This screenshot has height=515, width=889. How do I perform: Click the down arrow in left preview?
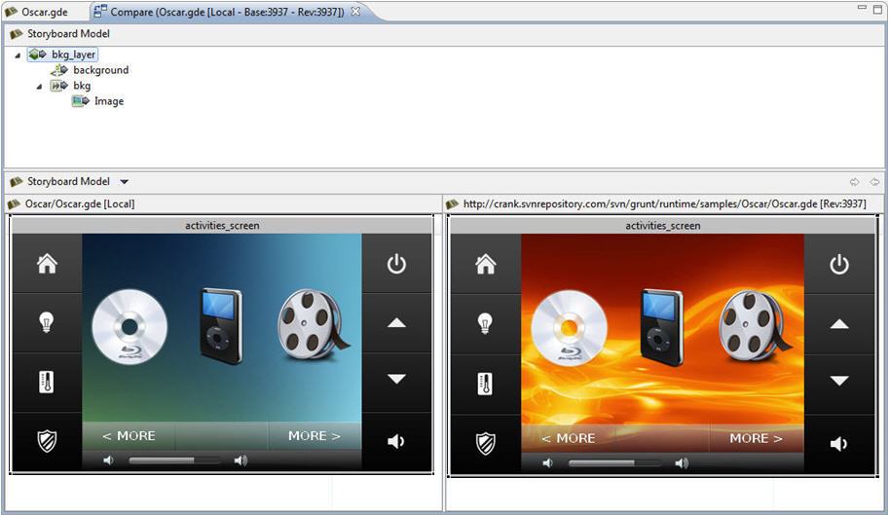point(396,379)
